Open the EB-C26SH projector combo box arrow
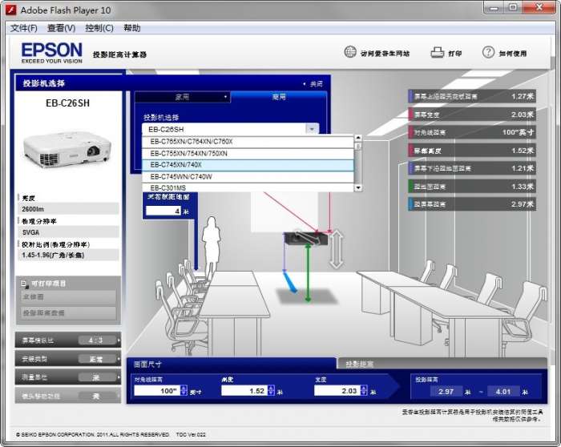 point(312,129)
